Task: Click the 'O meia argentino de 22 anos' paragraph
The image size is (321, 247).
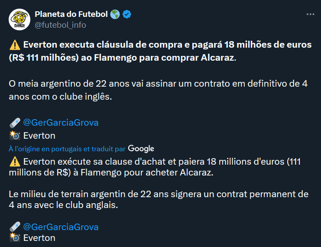Action: click(158, 90)
